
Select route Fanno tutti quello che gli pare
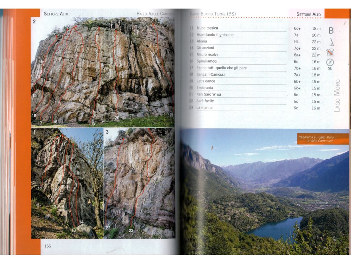(221, 68)
